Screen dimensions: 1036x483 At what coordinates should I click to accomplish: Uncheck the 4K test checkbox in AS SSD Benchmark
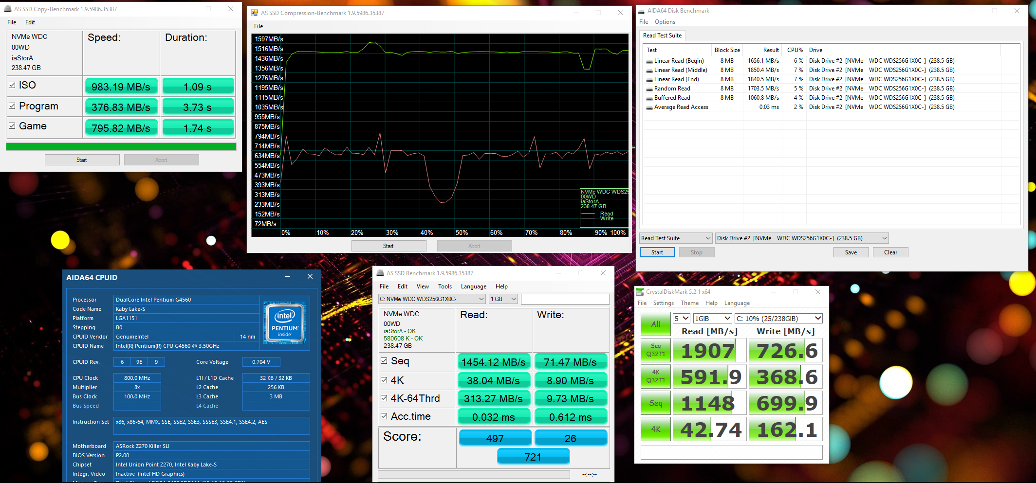tap(384, 380)
